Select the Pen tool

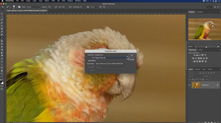click(2, 59)
